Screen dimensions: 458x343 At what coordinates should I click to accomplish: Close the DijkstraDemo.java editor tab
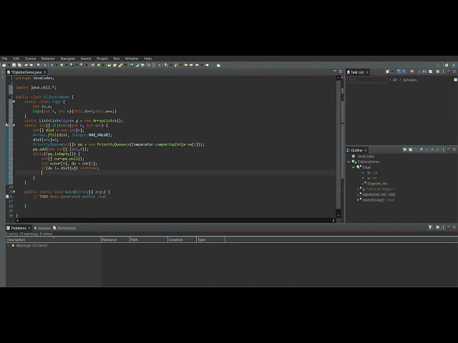click(44, 72)
